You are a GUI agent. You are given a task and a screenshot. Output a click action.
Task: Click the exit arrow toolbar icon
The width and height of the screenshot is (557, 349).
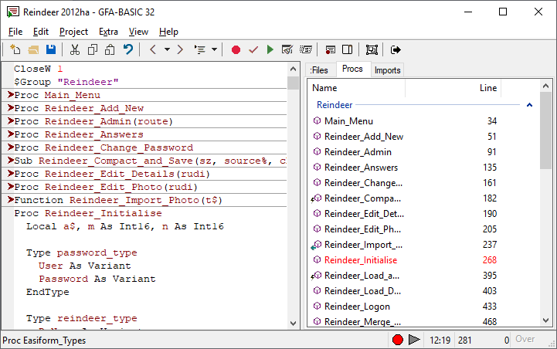[396, 49]
